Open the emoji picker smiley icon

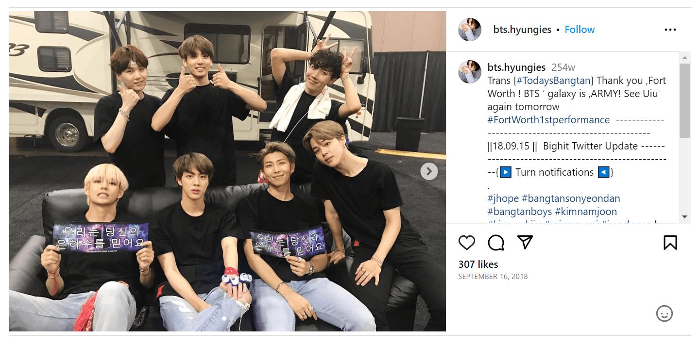(665, 314)
